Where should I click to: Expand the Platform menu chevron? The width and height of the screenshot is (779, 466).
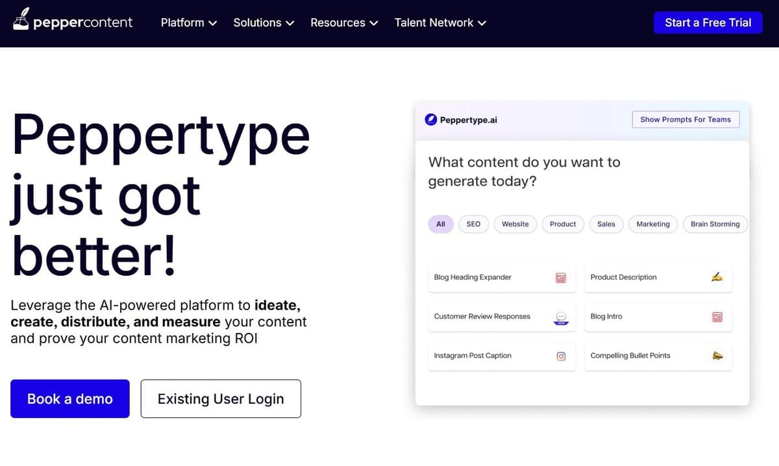click(212, 23)
